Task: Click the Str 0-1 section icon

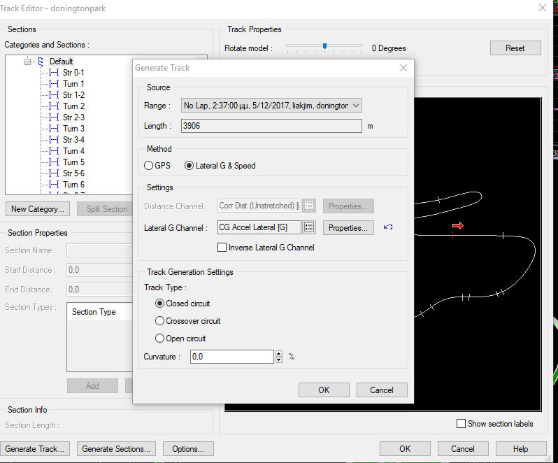Action: pos(54,73)
